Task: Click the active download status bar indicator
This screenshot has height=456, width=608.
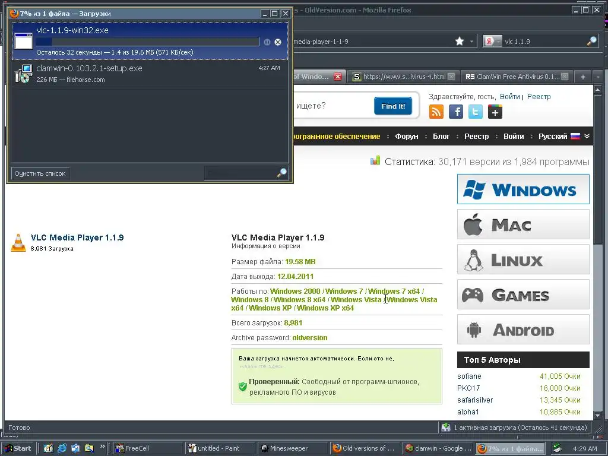Action: pyautogui.click(x=515, y=427)
